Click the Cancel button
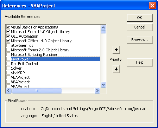This screenshot has width=158, height=128. [140, 27]
